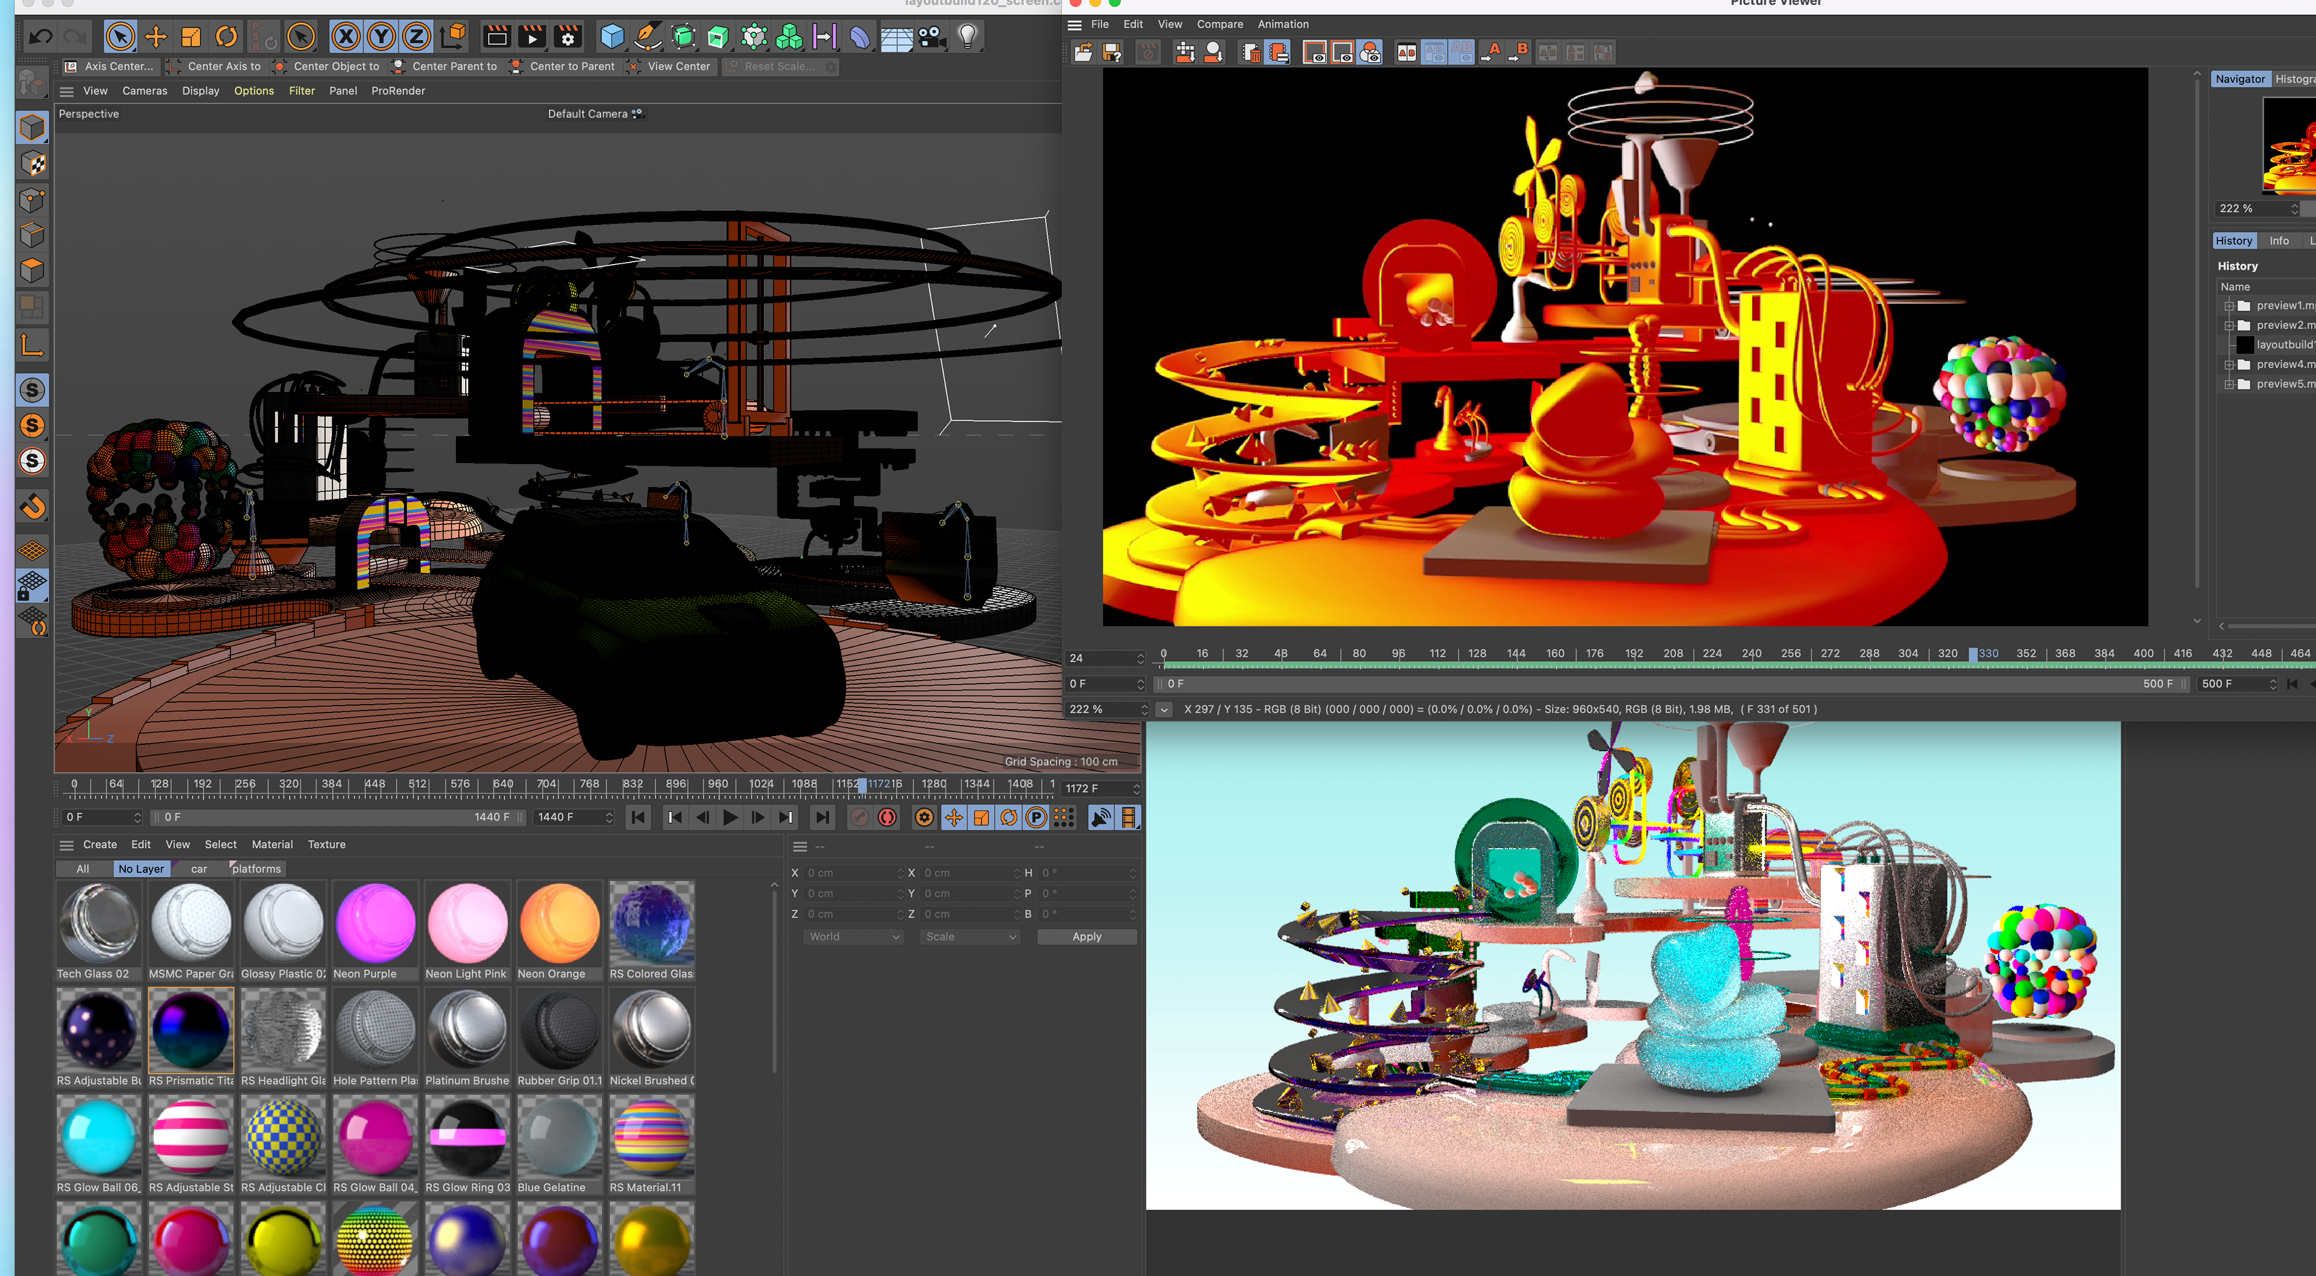Screen dimensions: 2316x1276
Task: Toggle the Z axis lock
Action: 416,37
